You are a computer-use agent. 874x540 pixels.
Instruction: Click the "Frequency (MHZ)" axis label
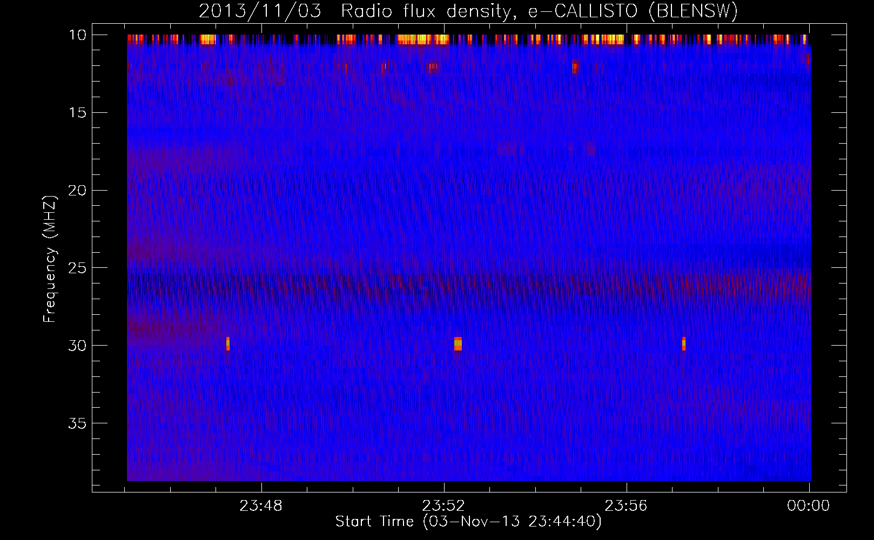point(49,259)
